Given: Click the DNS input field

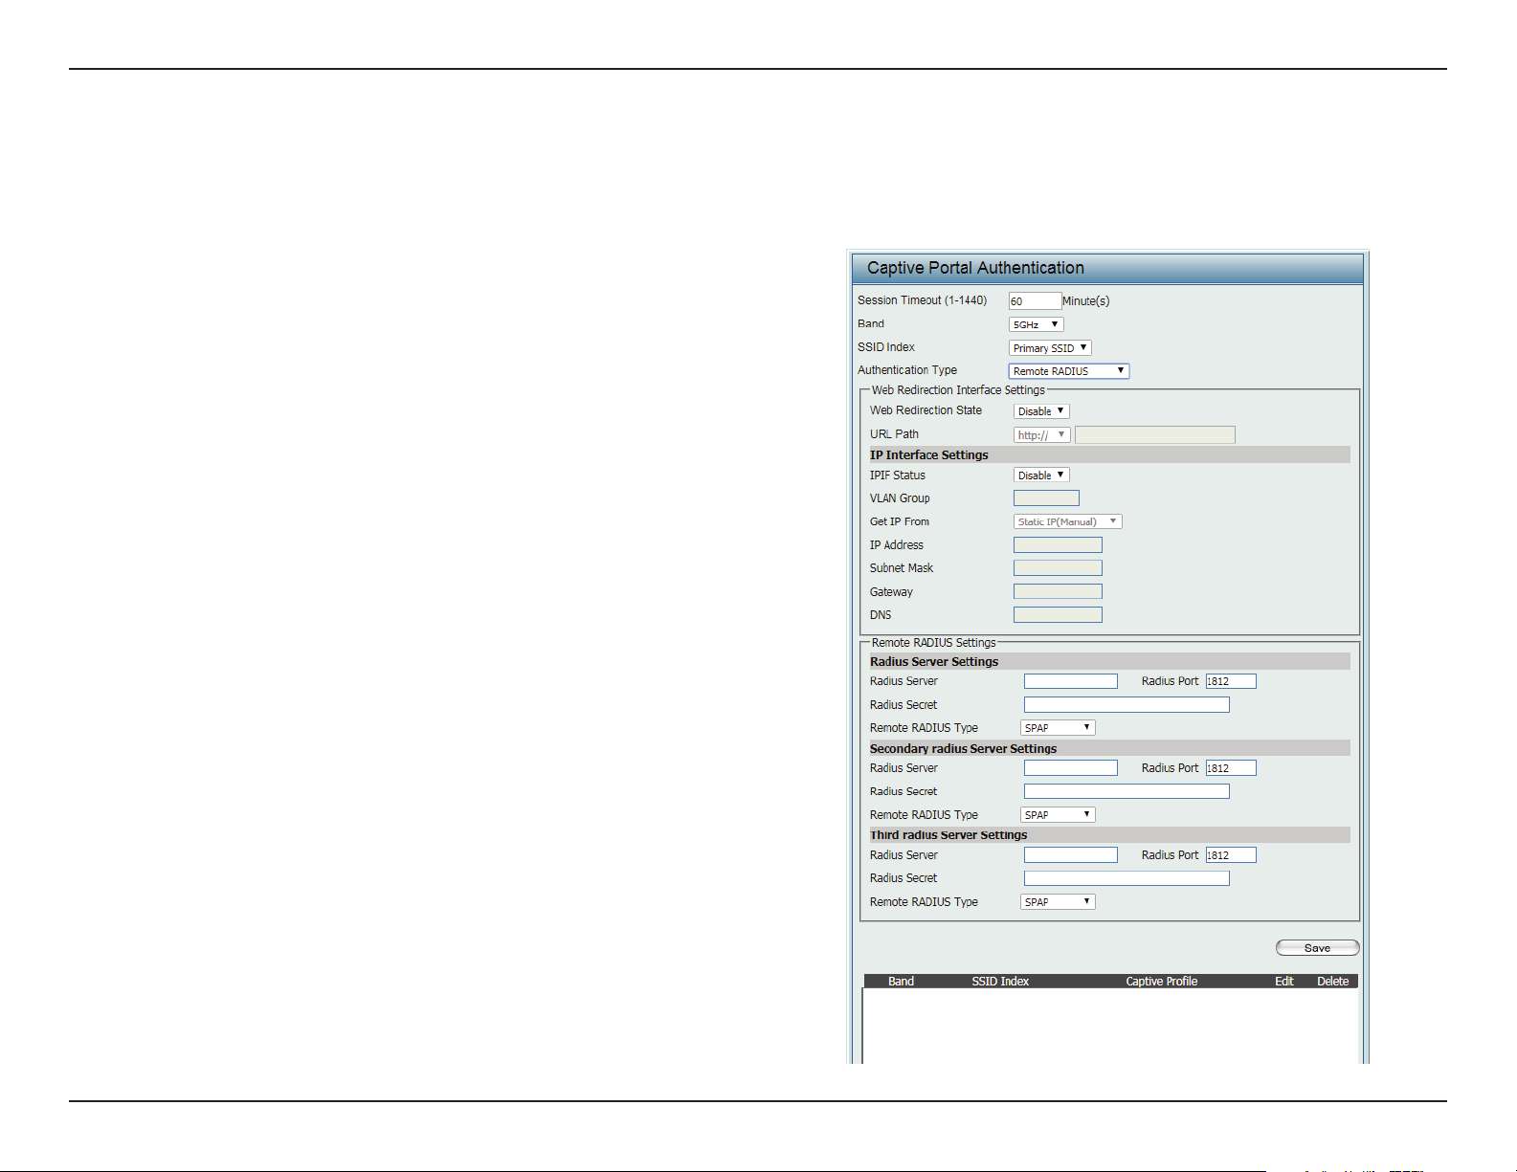Looking at the screenshot, I should (1058, 615).
